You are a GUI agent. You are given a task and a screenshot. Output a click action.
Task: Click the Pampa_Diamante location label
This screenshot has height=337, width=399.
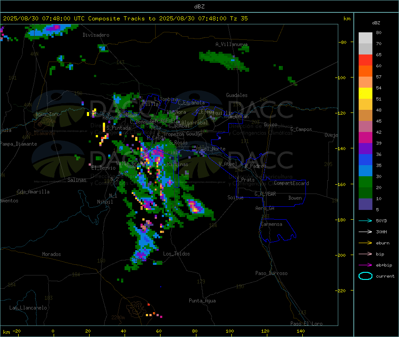[19, 144]
